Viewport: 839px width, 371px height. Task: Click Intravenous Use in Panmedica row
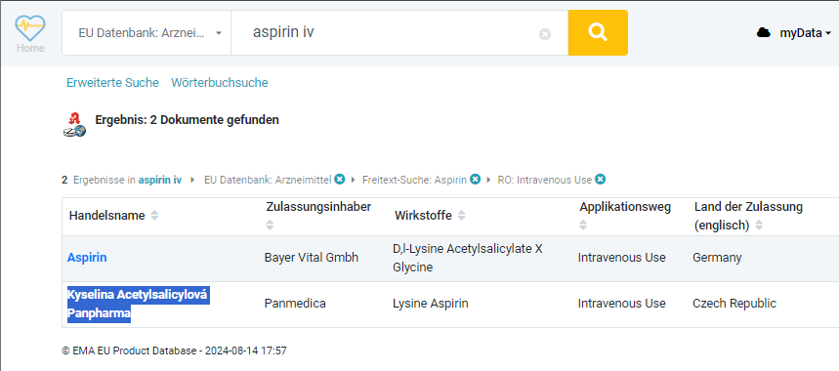(622, 304)
